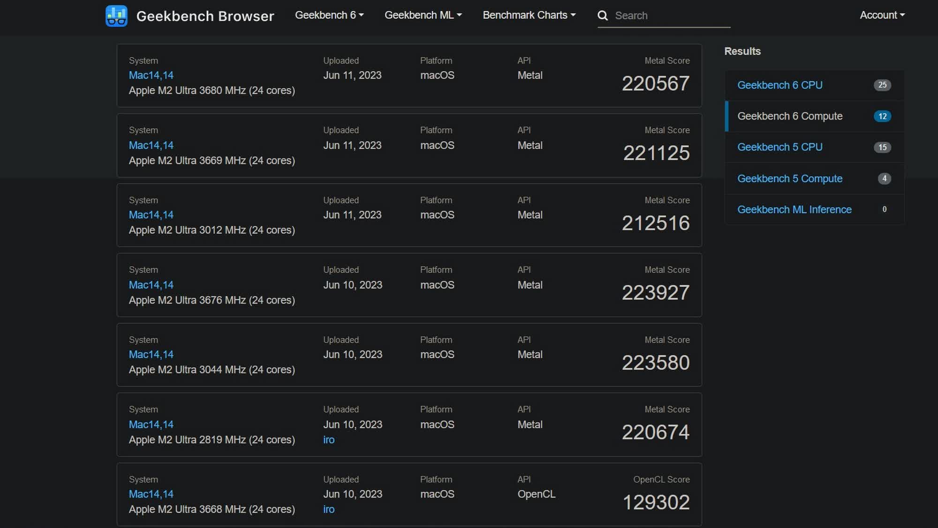Click the text Apple M2 Ultra 3676 MHz
This screenshot has height=528, width=938.
187,300
